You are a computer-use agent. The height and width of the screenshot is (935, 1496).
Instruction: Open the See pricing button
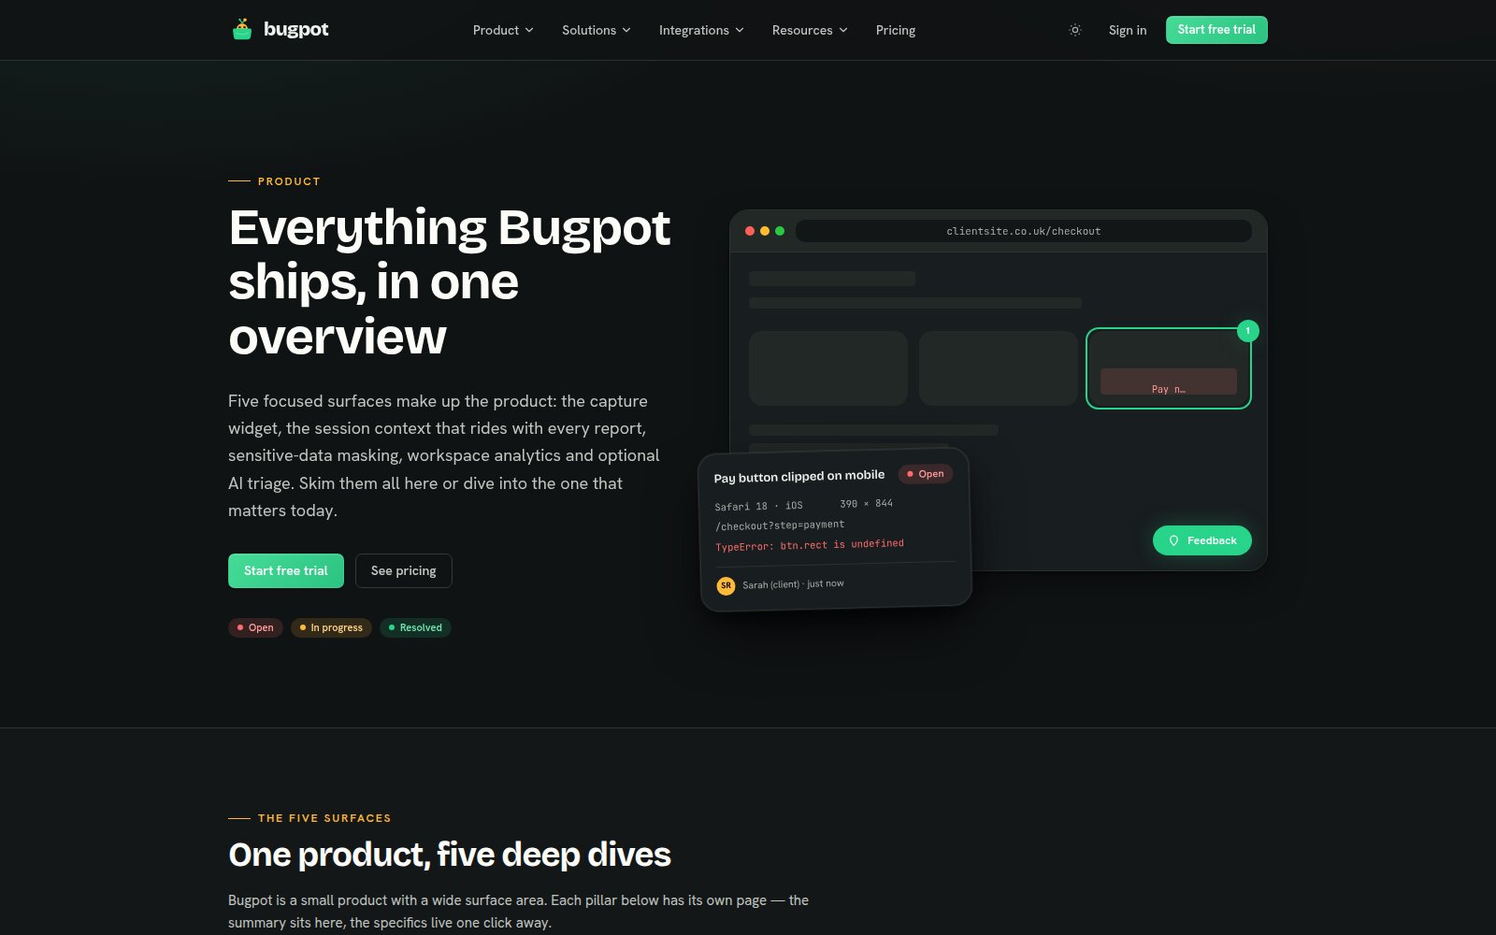[404, 570]
